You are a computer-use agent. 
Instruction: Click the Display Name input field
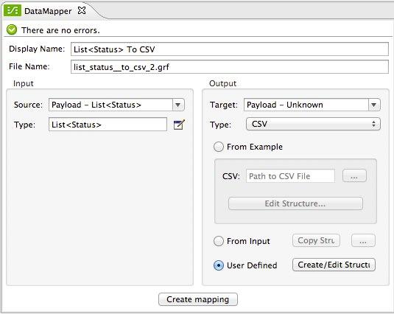[x=230, y=49]
